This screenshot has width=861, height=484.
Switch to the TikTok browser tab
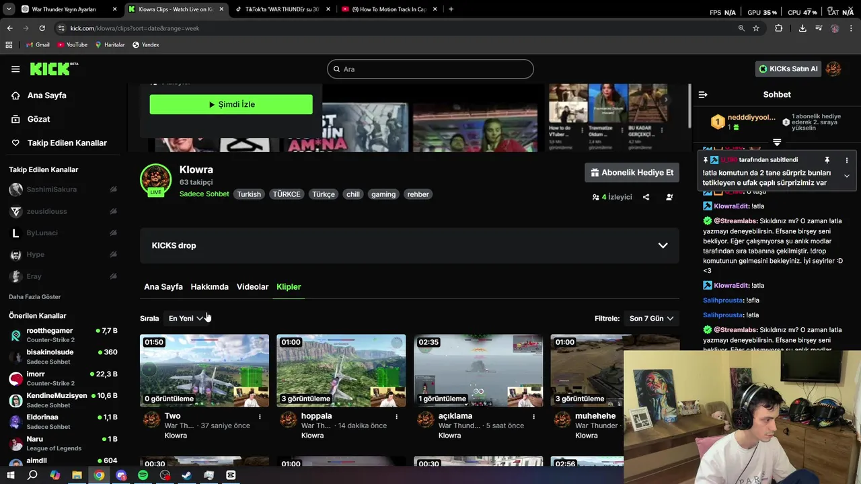(281, 9)
